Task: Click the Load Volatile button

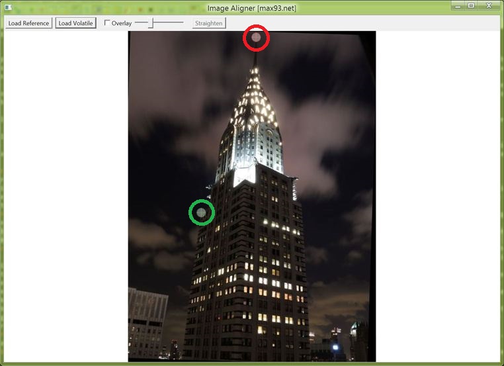Action: click(75, 23)
